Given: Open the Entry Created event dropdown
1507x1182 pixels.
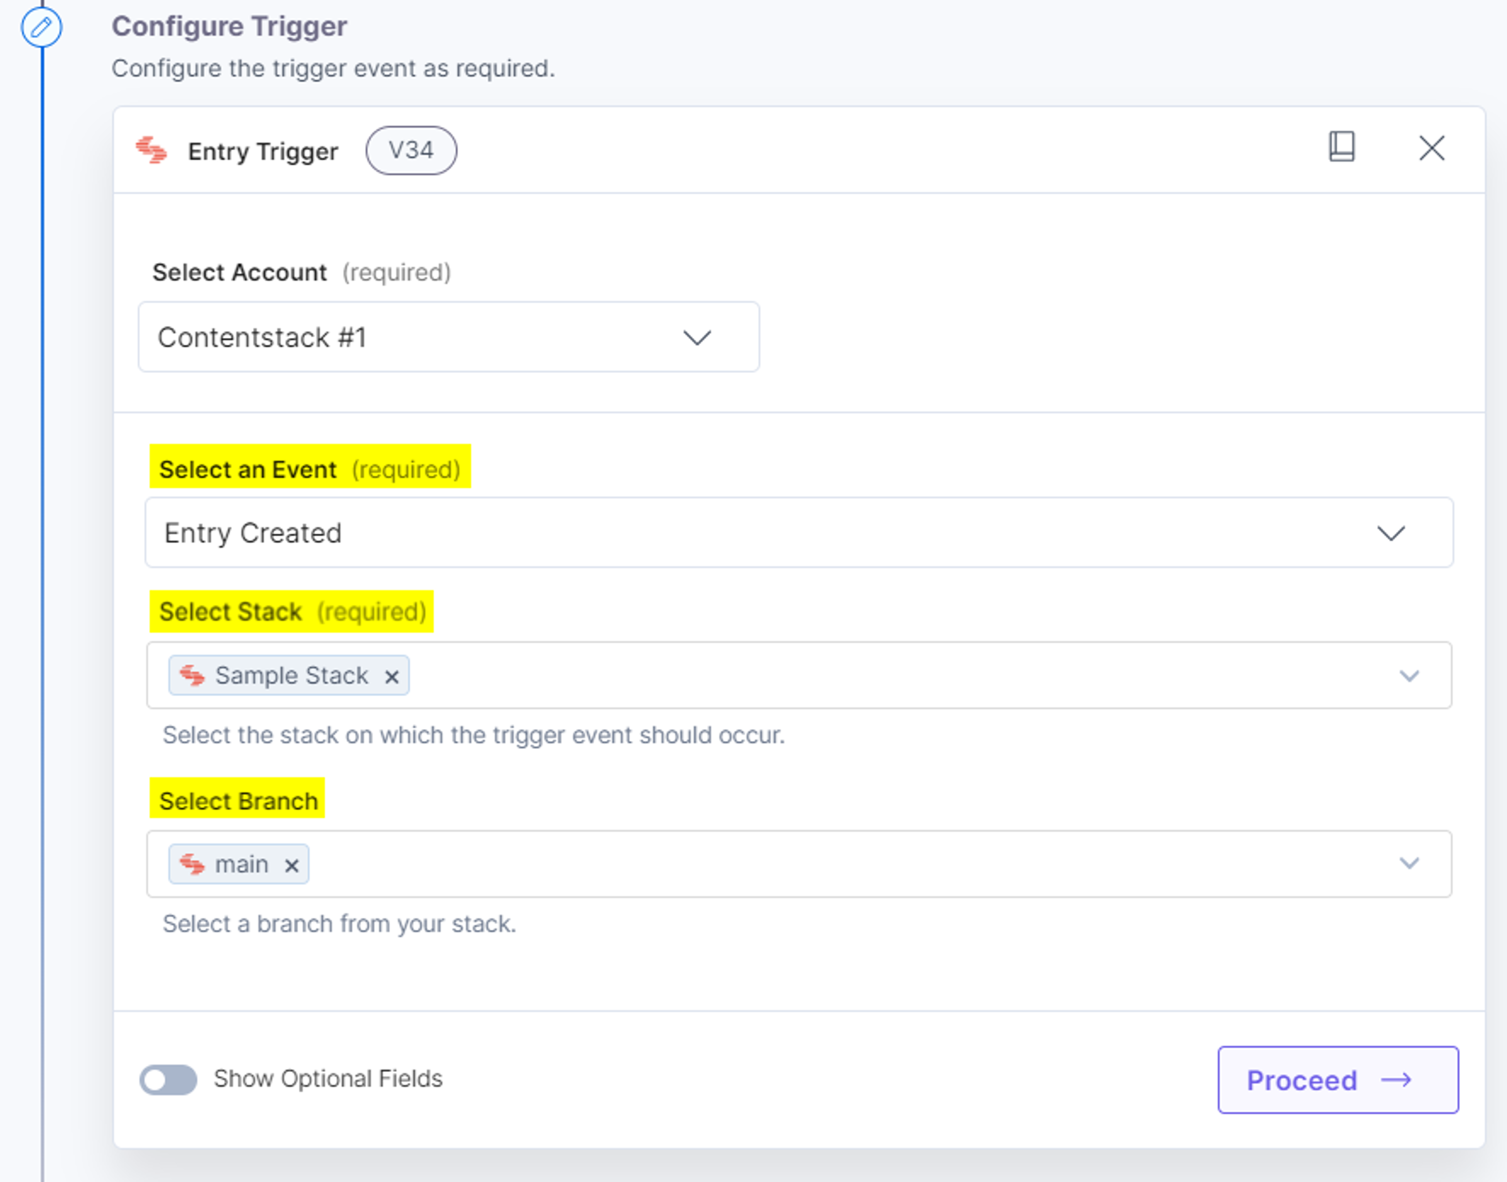Looking at the screenshot, I should pos(799,533).
